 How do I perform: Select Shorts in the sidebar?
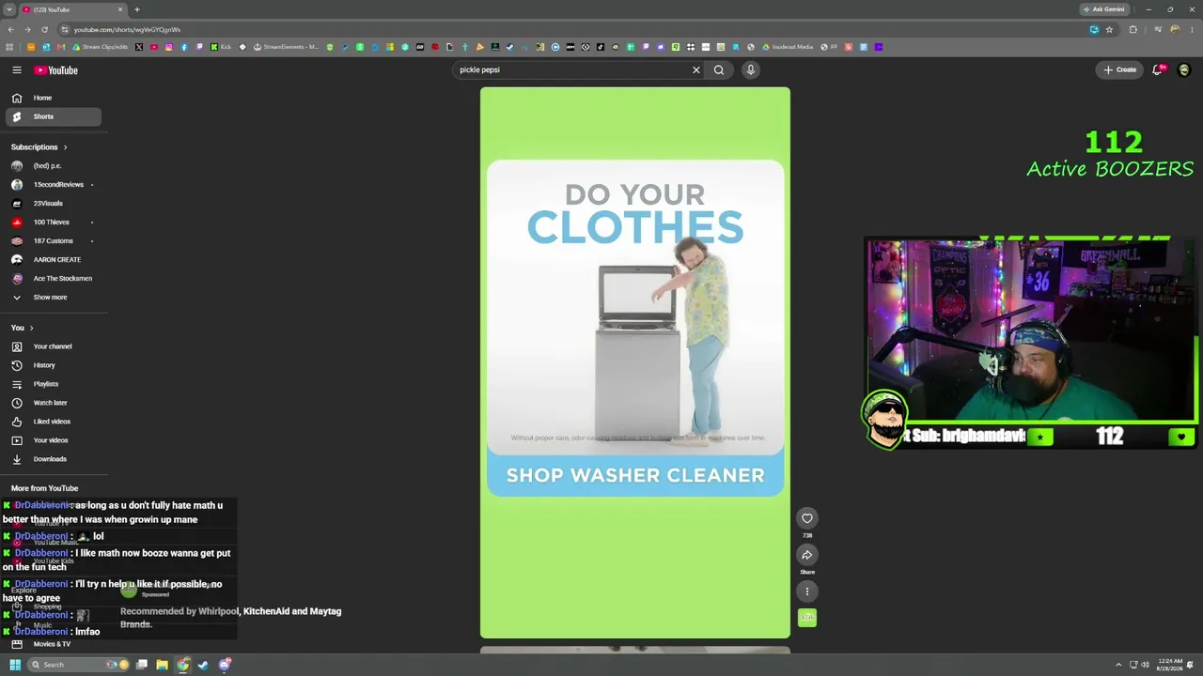point(53,116)
